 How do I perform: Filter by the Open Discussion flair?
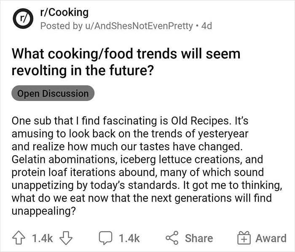[53, 93]
